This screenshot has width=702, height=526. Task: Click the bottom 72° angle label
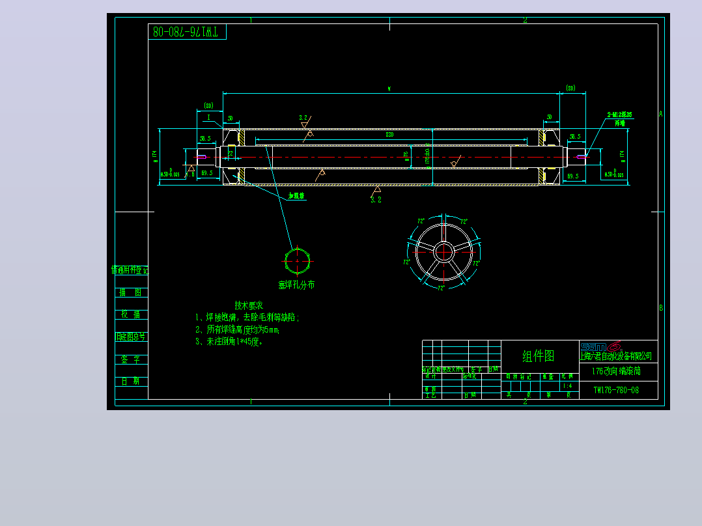click(442, 288)
